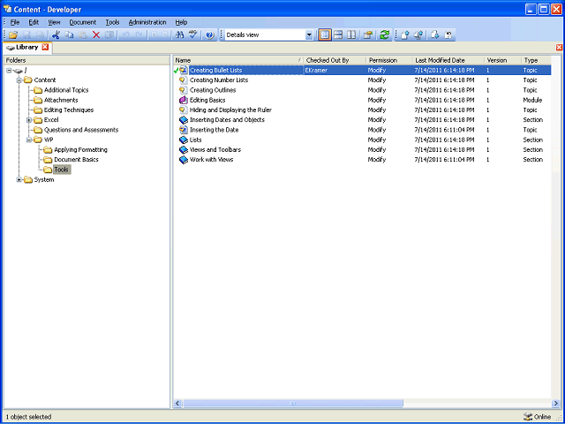
Task: Sort by the Name column header
Action: (238, 60)
